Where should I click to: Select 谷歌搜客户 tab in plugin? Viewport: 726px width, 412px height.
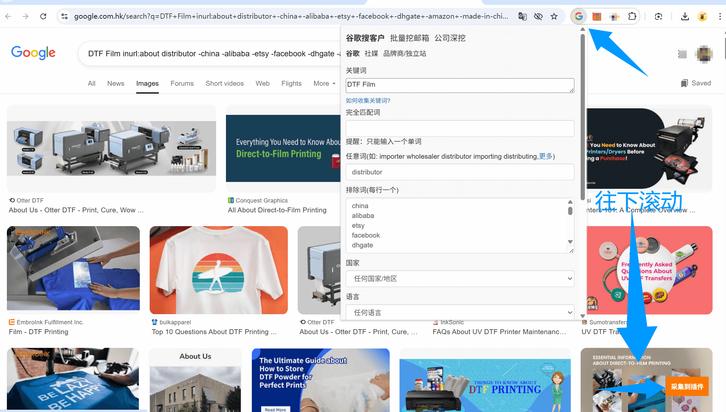365,38
